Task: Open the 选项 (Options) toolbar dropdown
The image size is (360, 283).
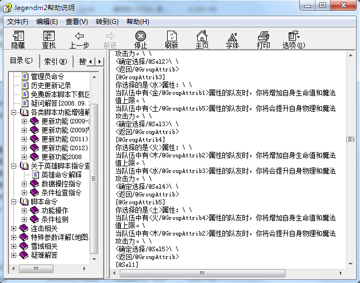Action: 294,39
